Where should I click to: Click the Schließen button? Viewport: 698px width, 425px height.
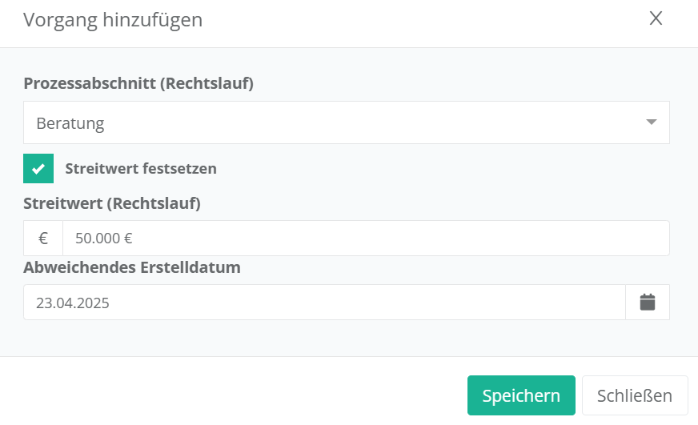click(634, 395)
